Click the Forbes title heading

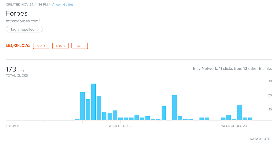click(x=17, y=13)
